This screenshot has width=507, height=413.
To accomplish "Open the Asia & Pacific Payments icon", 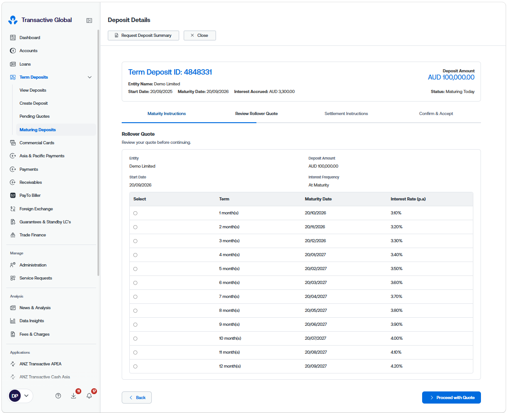I will pos(13,156).
